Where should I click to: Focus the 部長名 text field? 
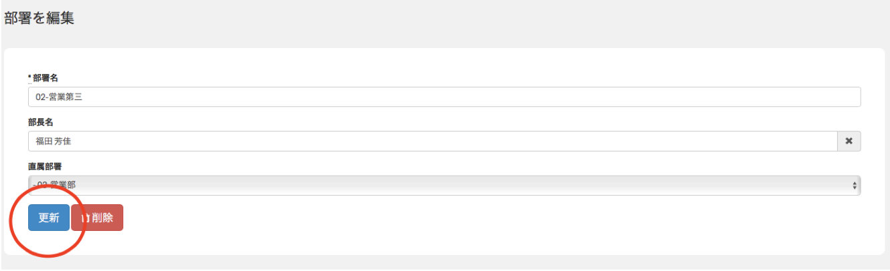432,142
